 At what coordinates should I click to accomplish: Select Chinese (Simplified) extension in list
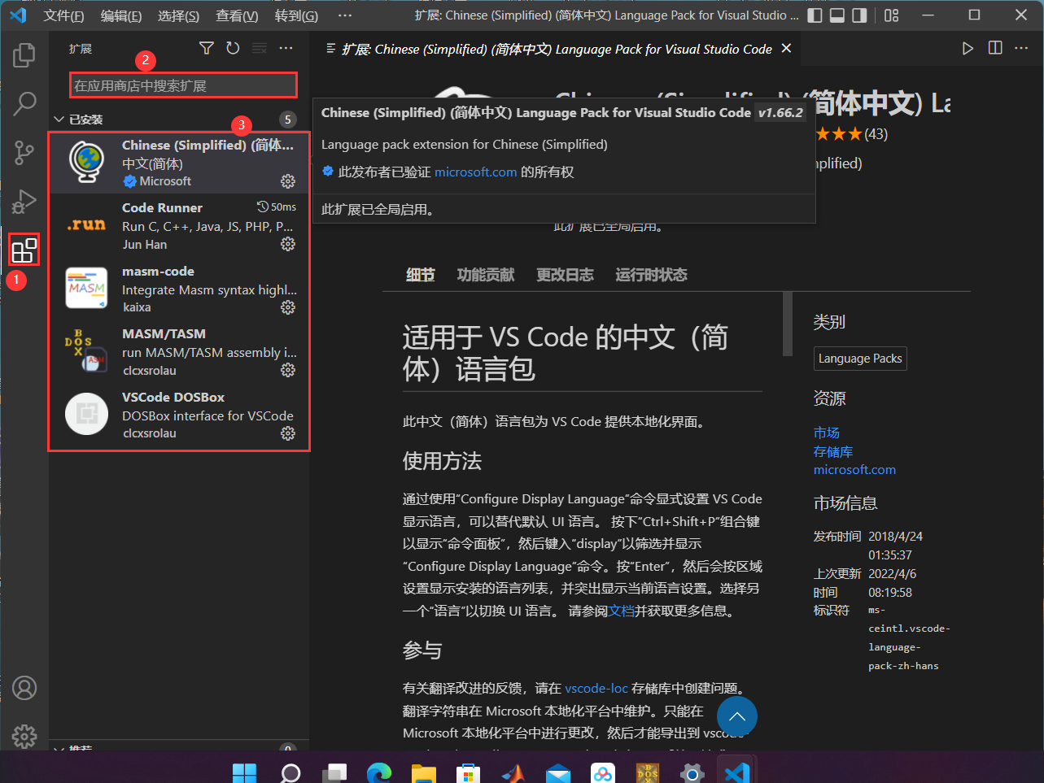point(179,163)
